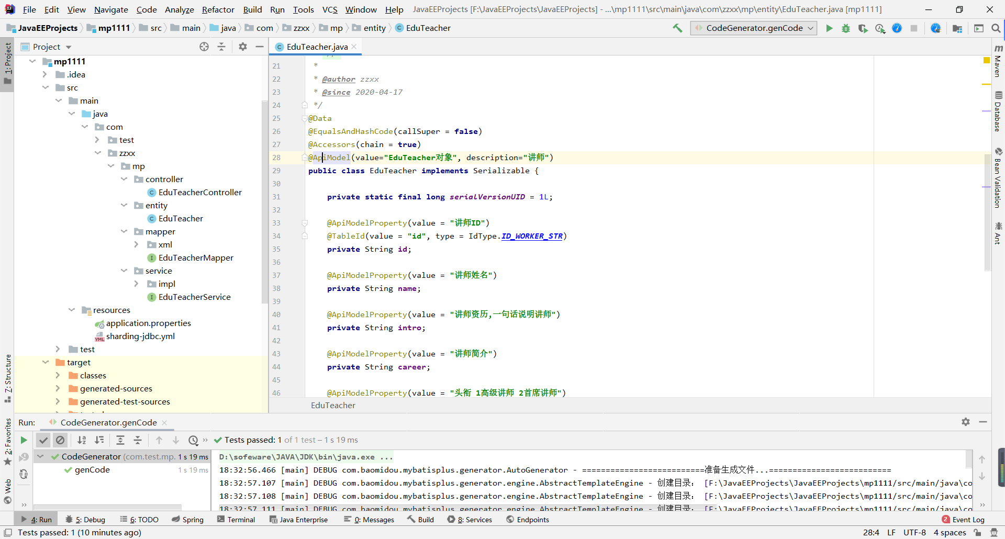Collapse the controller package in project tree
The width and height of the screenshot is (1005, 539).
pyautogui.click(x=124, y=179)
